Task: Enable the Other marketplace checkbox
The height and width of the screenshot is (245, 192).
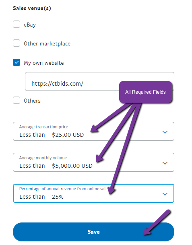Action: pos(17,43)
